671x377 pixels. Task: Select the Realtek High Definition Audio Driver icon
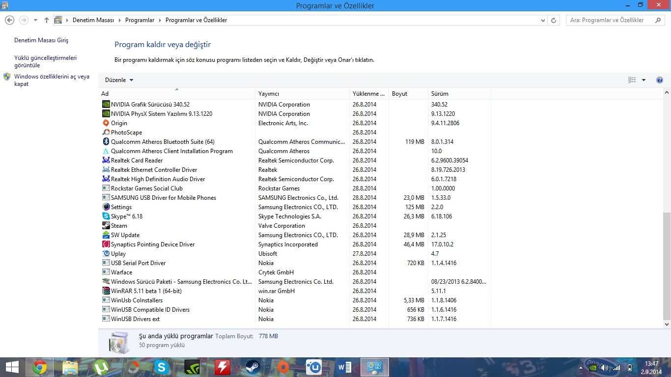pos(106,179)
